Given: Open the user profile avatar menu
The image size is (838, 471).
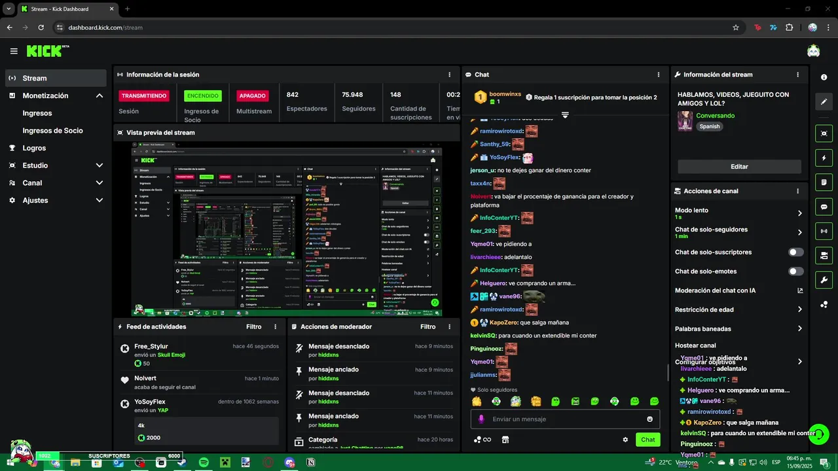Looking at the screenshot, I should coord(813,50).
